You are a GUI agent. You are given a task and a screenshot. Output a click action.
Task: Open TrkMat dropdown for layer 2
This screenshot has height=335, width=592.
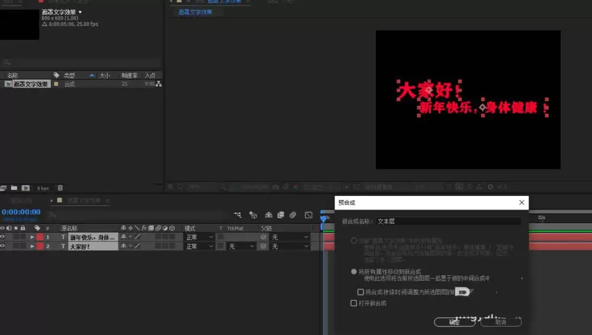[242, 246]
